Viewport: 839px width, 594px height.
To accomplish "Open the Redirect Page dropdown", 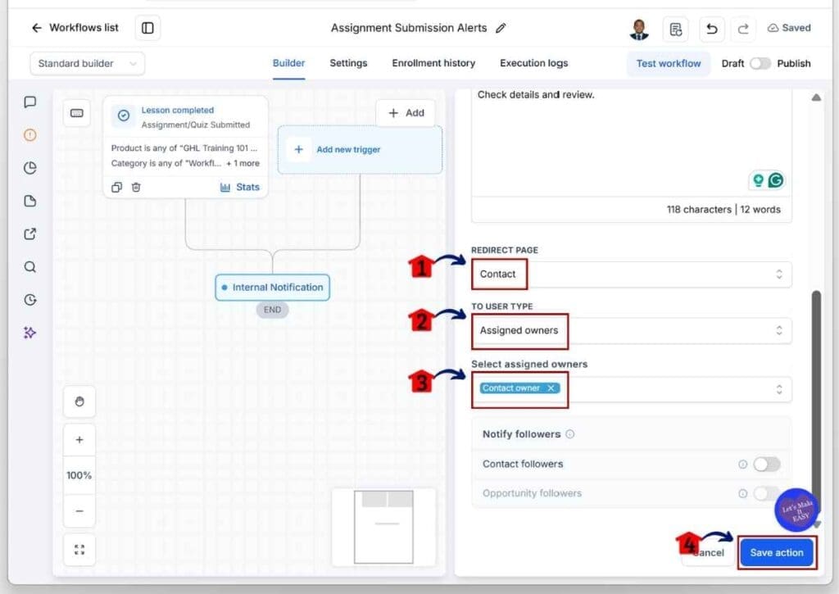I will tap(632, 274).
